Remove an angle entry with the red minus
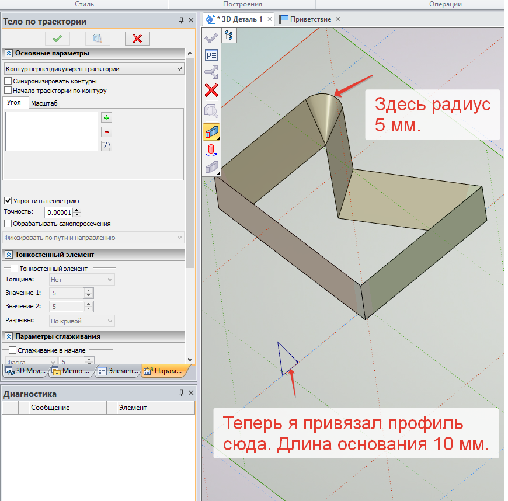Image resolution: width=508 pixels, height=501 pixels. pyautogui.click(x=106, y=132)
